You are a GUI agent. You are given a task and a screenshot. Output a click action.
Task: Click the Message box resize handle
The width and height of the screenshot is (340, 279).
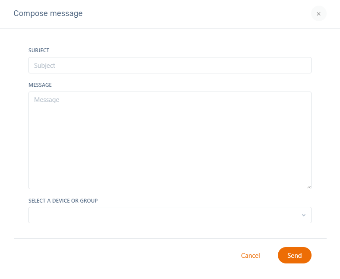click(x=309, y=186)
